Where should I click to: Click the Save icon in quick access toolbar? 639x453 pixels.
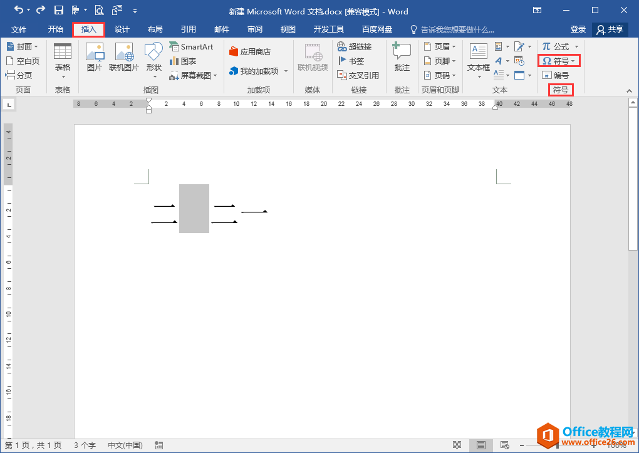point(59,11)
